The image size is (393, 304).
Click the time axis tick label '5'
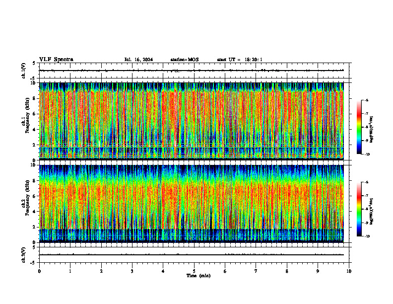point(194,271)
